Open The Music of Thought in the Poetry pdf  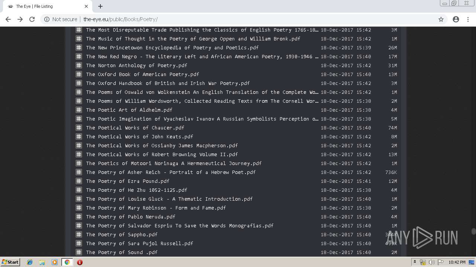[193, 39]
